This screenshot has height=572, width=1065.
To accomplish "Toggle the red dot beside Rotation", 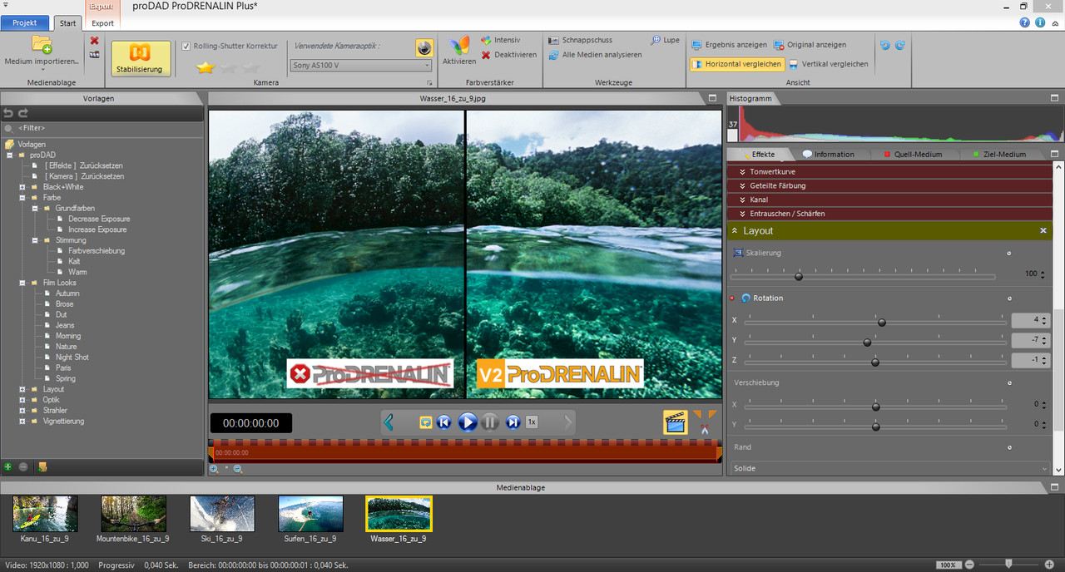I will pos(732,298).
